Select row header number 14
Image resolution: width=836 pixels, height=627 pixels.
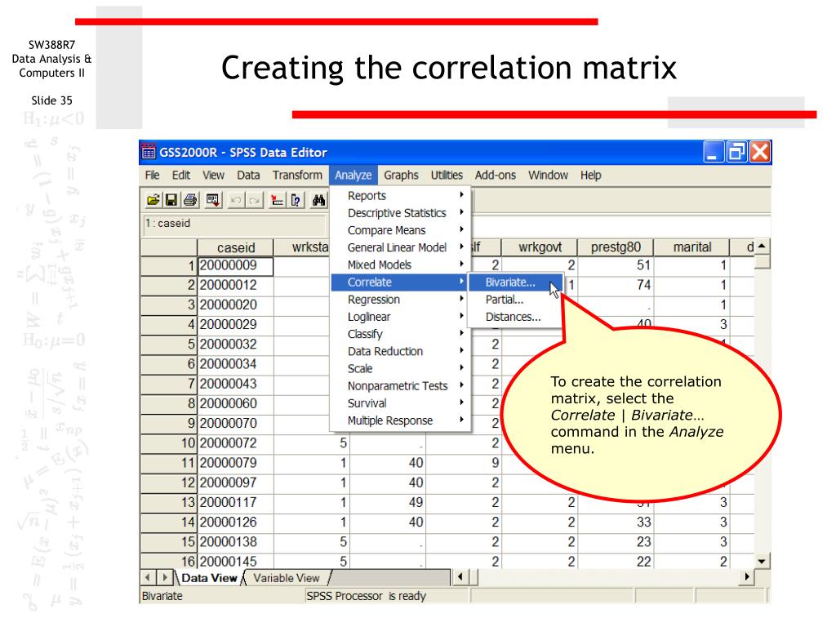tap(169, 522)
